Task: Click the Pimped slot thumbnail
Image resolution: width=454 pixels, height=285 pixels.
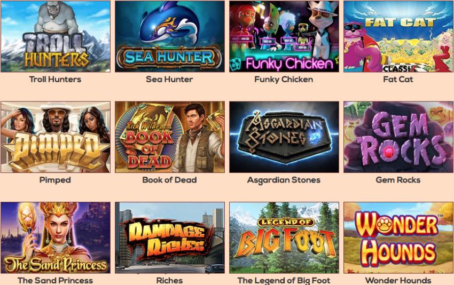Action: (56, 137)
